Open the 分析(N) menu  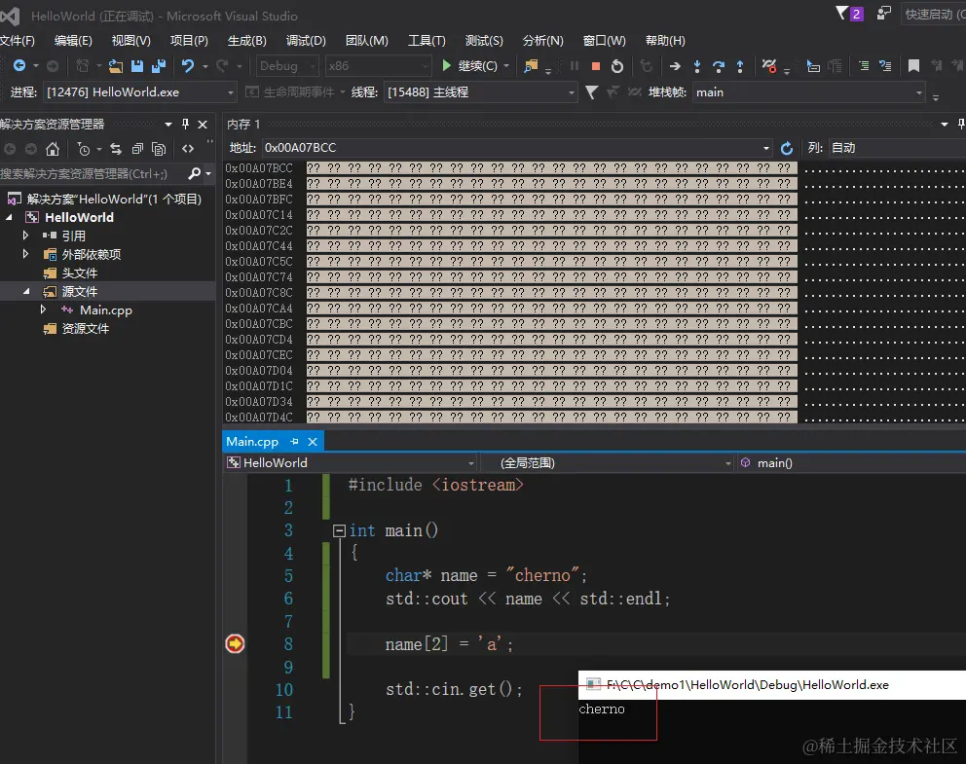[x=542, y=41]
